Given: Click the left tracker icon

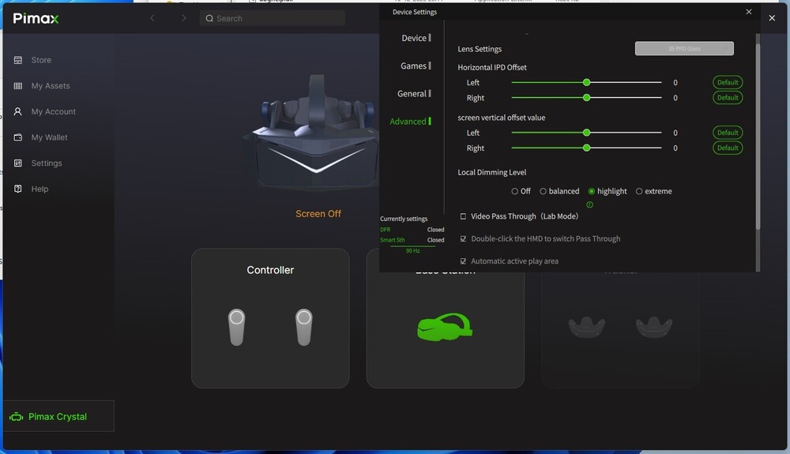Looking at the screenshot, I should [x=586, y=327].
